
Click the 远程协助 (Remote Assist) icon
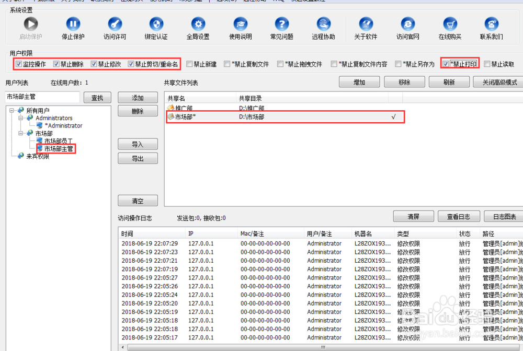pos(324,24)
